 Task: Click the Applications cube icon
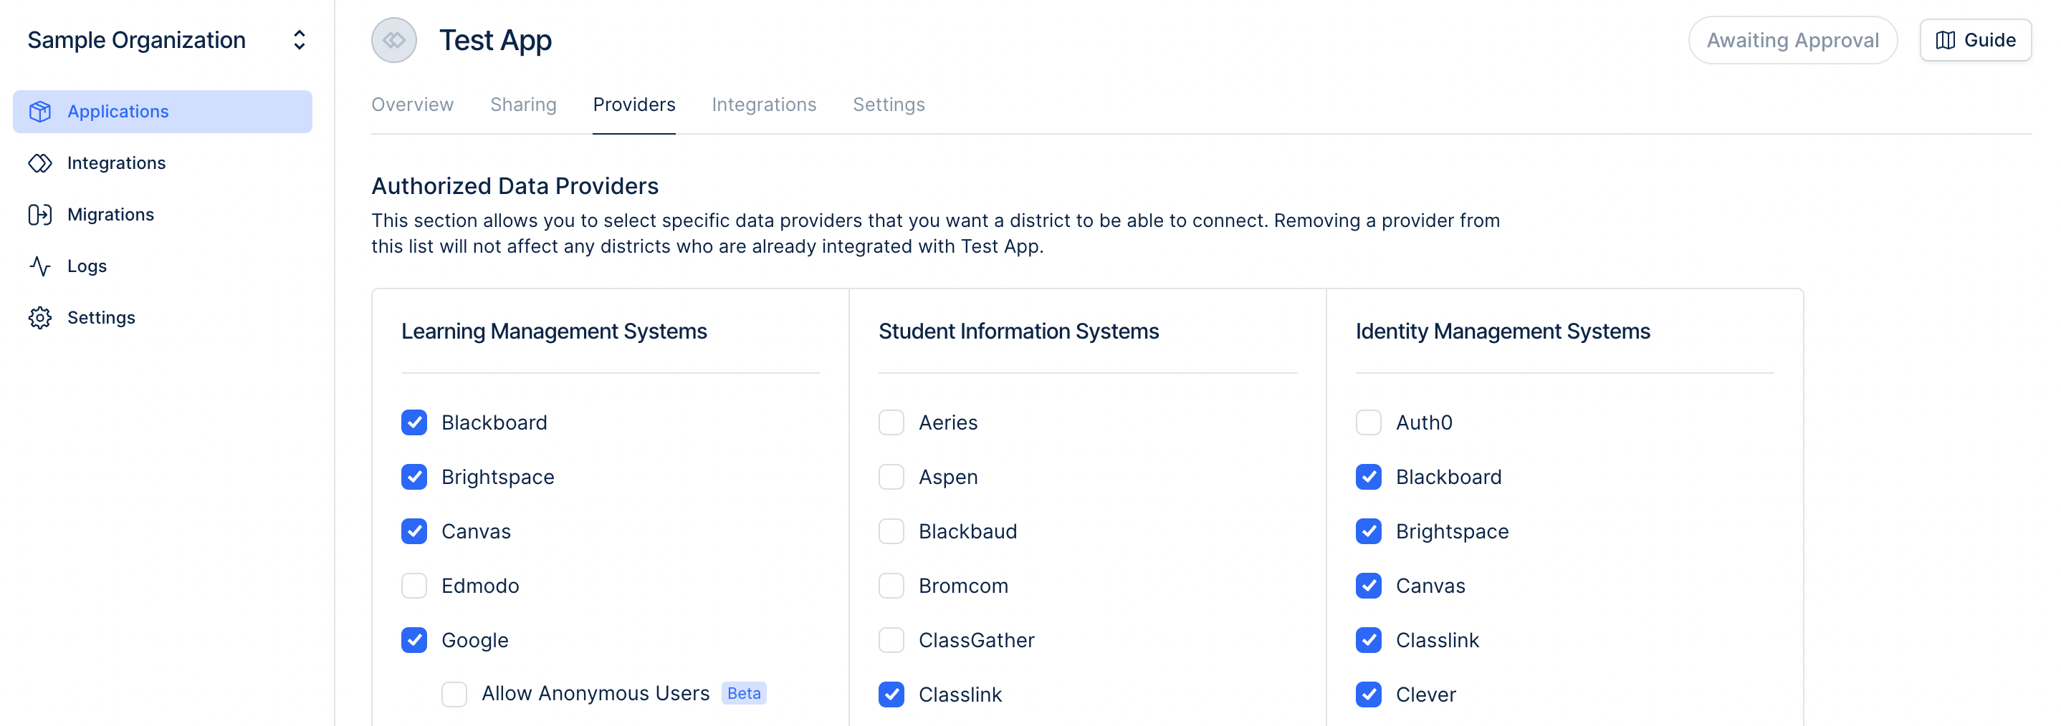pyautogui.click(x=40, y=112)
